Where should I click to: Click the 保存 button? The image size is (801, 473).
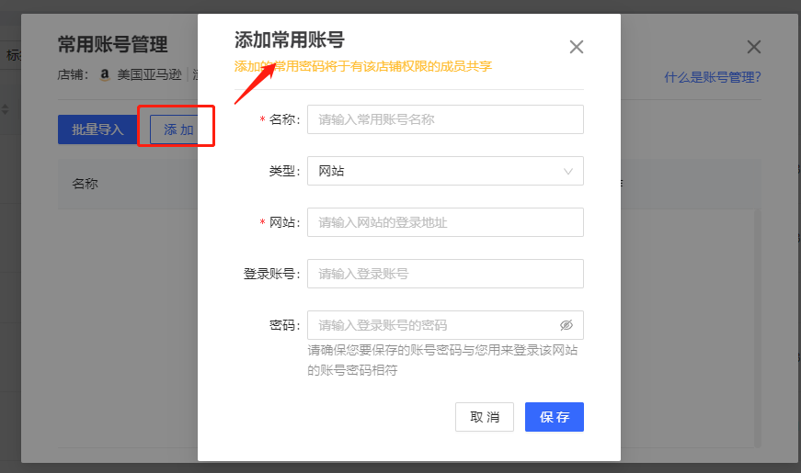click(x=555, y=417)
